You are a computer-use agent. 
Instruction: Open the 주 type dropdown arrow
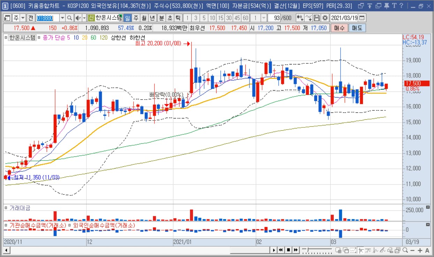[x=23, y=18]
